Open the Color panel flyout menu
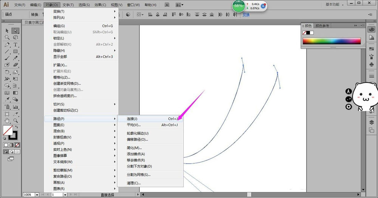 (x=362, y=26)
